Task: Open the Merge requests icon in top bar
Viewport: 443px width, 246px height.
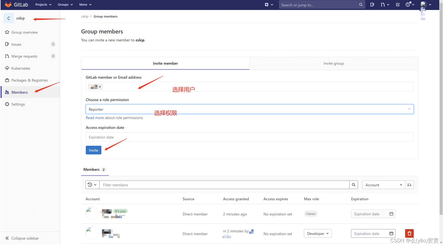Action: [385, 4]
